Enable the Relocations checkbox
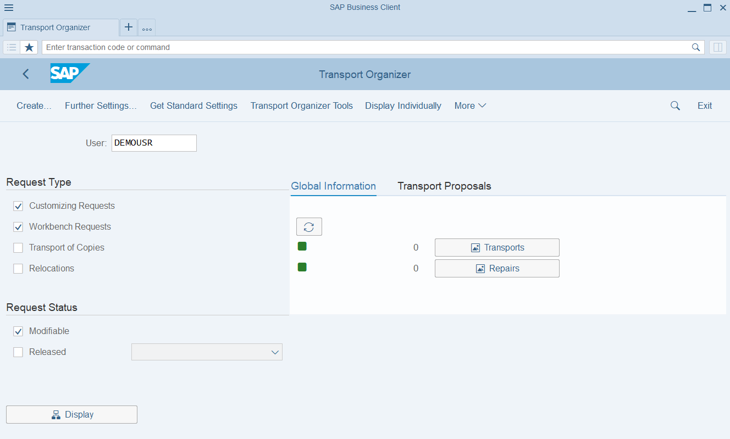The width and height of the screenshot is (730, 439). click(x=18, y=269)
